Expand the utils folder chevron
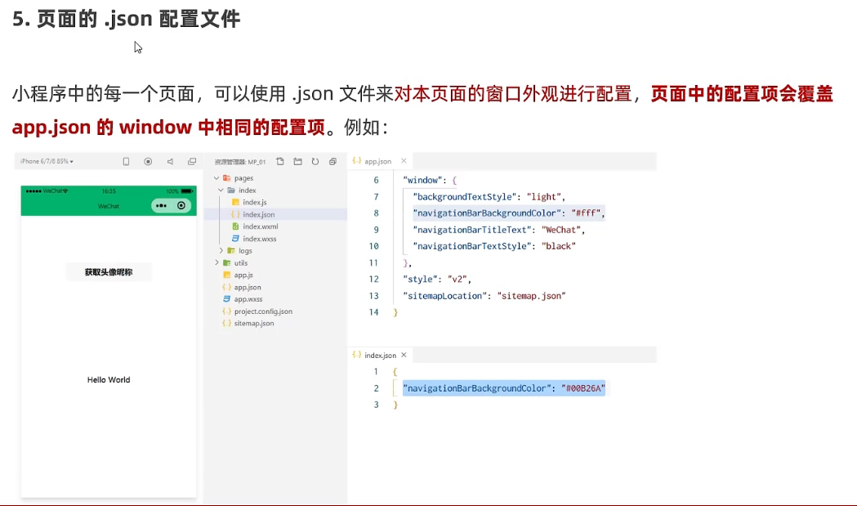The image size is (857, 506). 216,262
